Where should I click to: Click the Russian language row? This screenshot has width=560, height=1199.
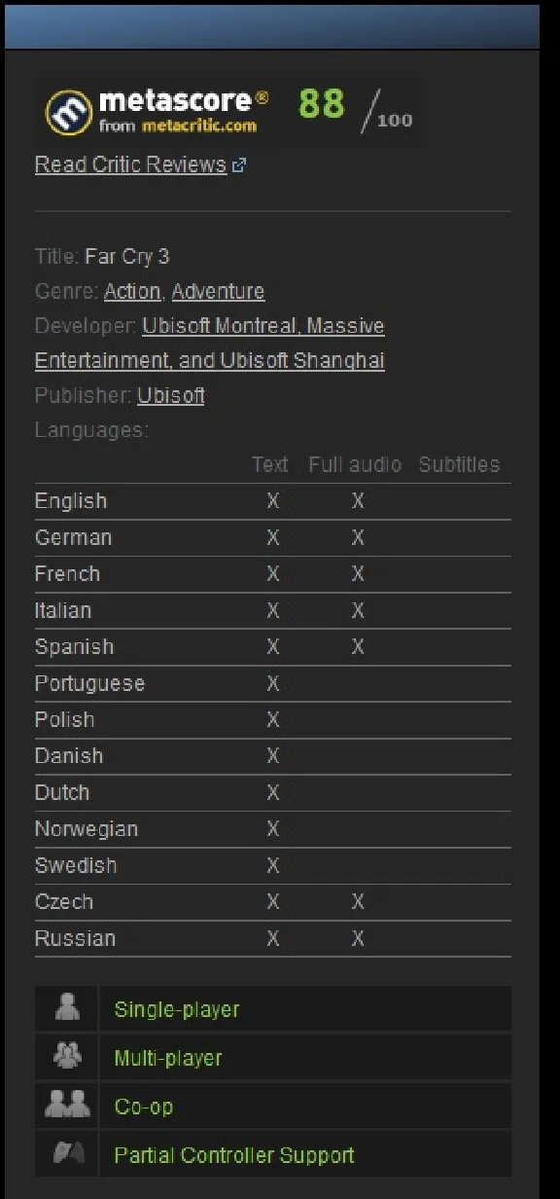click(273, 939)
